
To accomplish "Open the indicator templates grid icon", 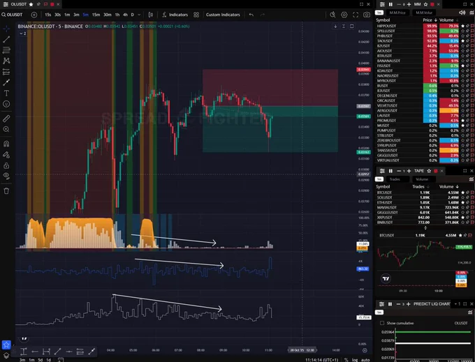I will [196, 15].
